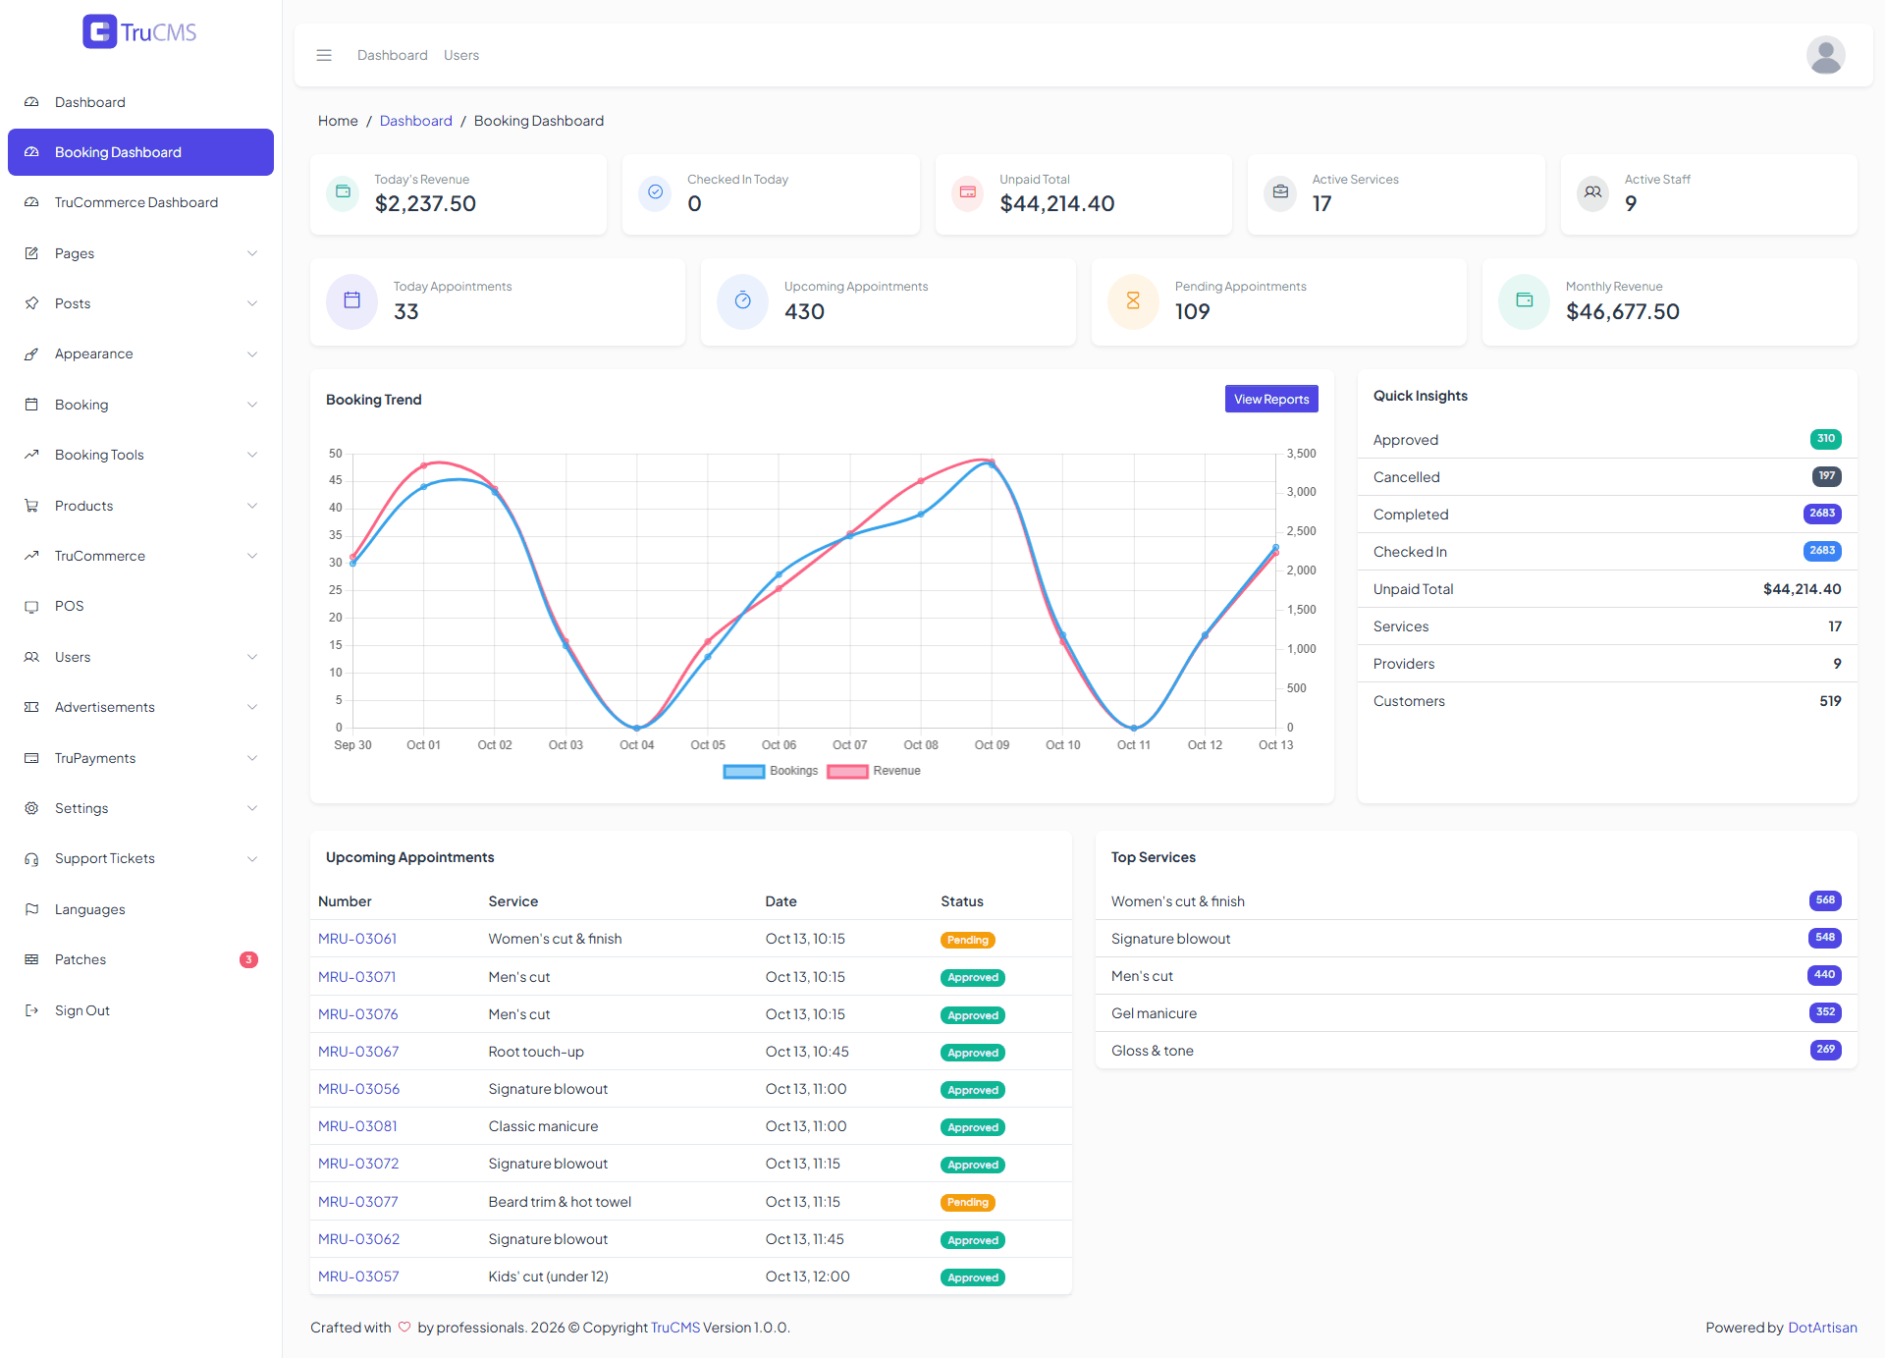Click the Today's Revenue wallet icon
Screen dimensions: 1885x1358
click(343, 192)
